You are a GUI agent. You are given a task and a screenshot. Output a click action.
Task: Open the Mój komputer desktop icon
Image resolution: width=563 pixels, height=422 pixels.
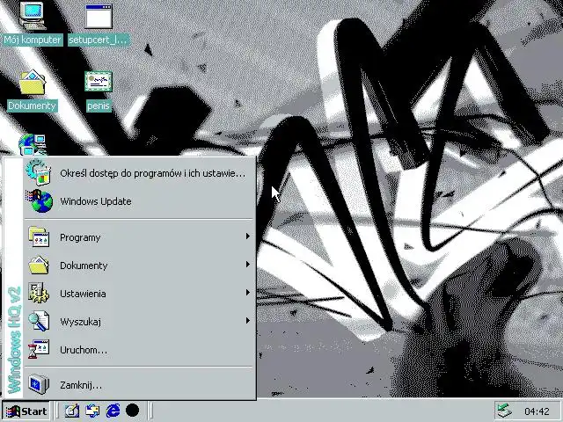(33, 16)
